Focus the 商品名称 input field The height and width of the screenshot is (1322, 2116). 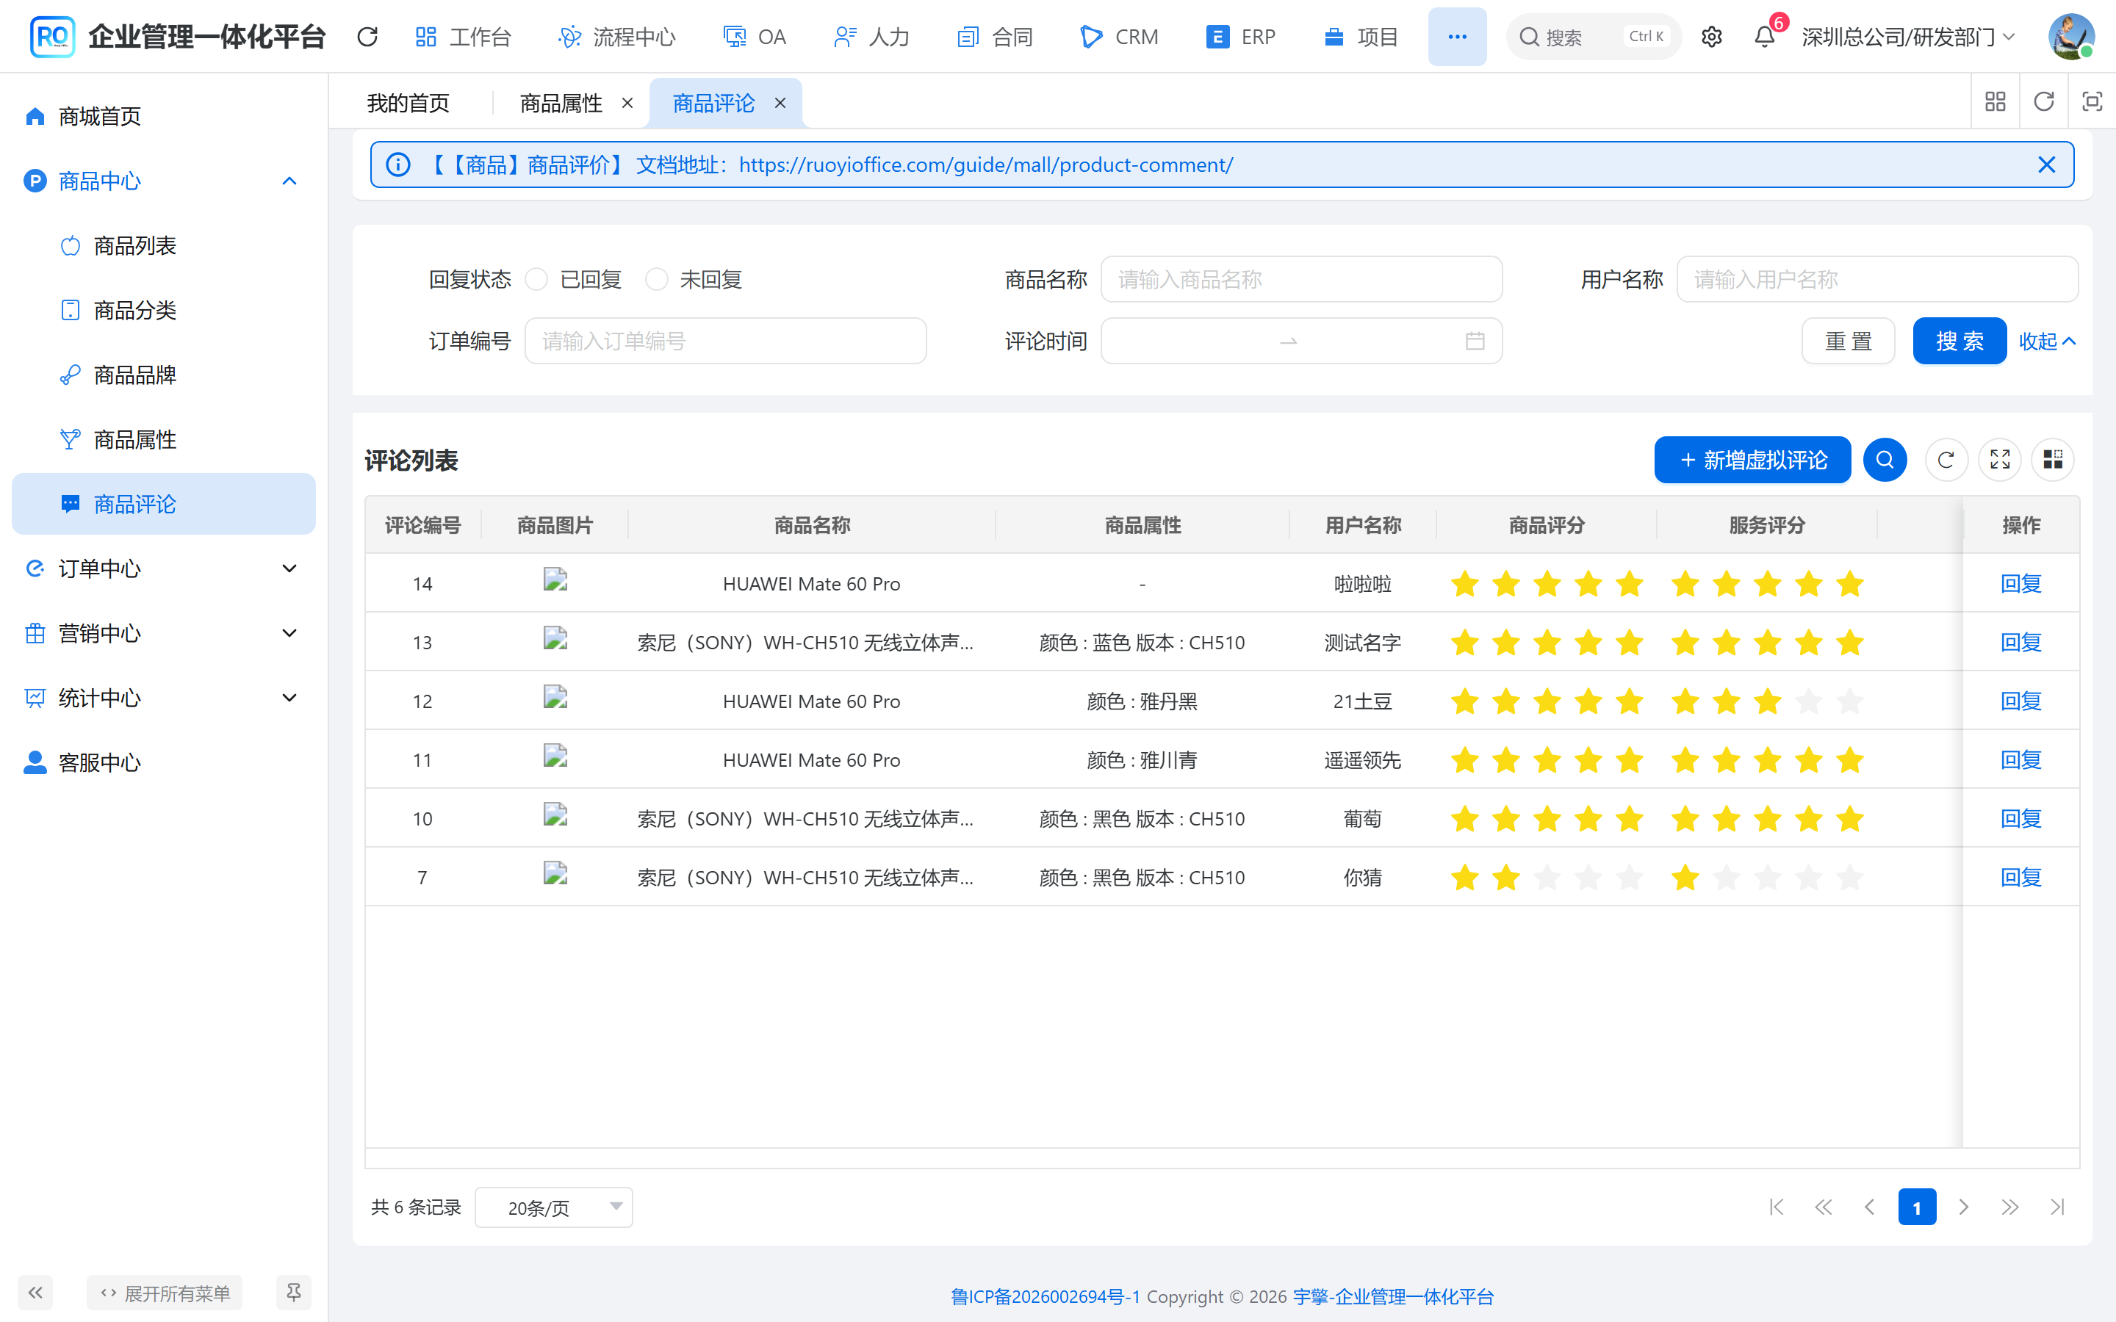[1301, 280]
